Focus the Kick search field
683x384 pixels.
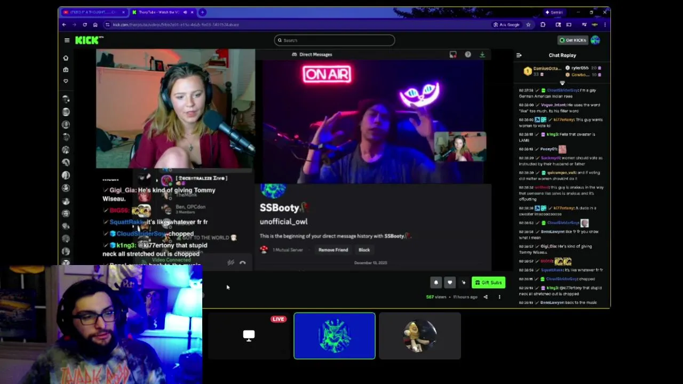[x=335, y=40]
